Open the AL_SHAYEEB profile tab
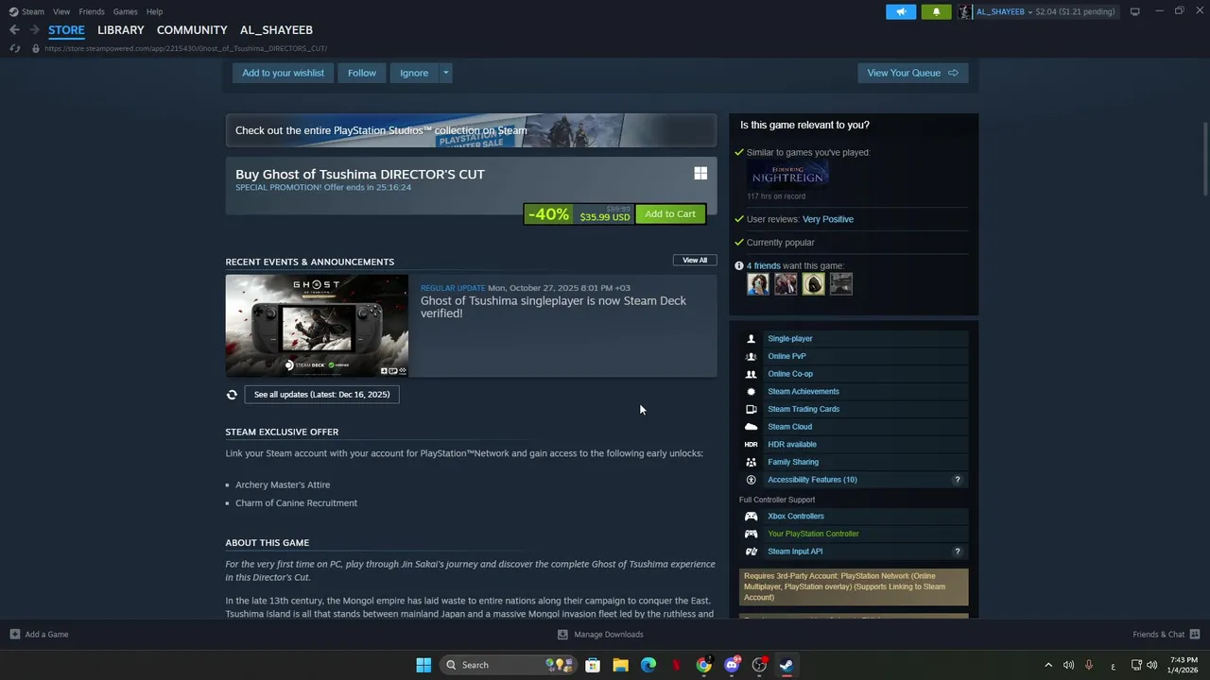Screen dimensions: 1210x680 point(276,30)
